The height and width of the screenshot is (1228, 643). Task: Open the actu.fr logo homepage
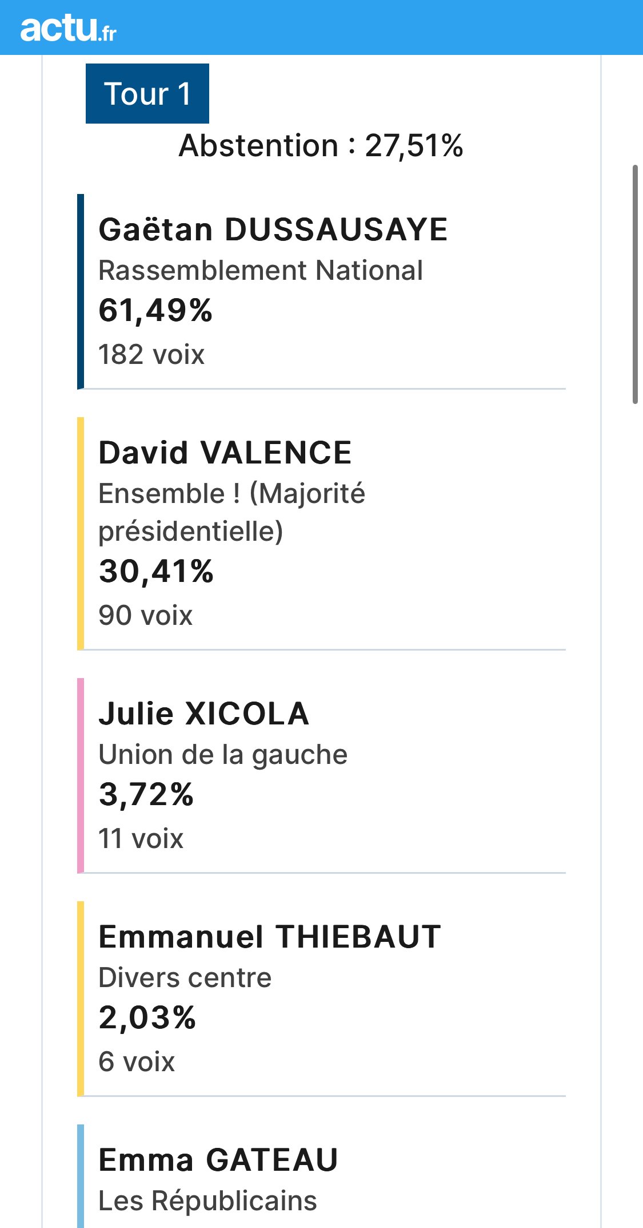pyautogui.click(x=68, y=28)
